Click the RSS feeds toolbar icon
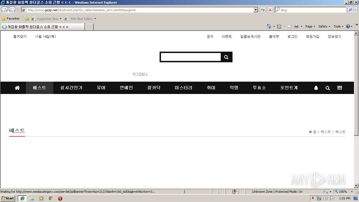359x202 pixels. [279, 26]
